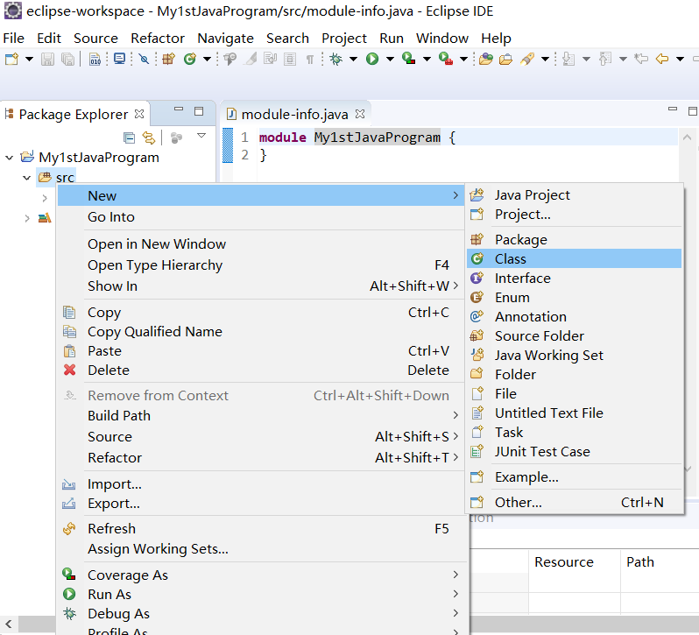This screenshot has height=635, width=699.
Task: Open the Debug dropdown arrow in toolbar
Action: [353, 59]
